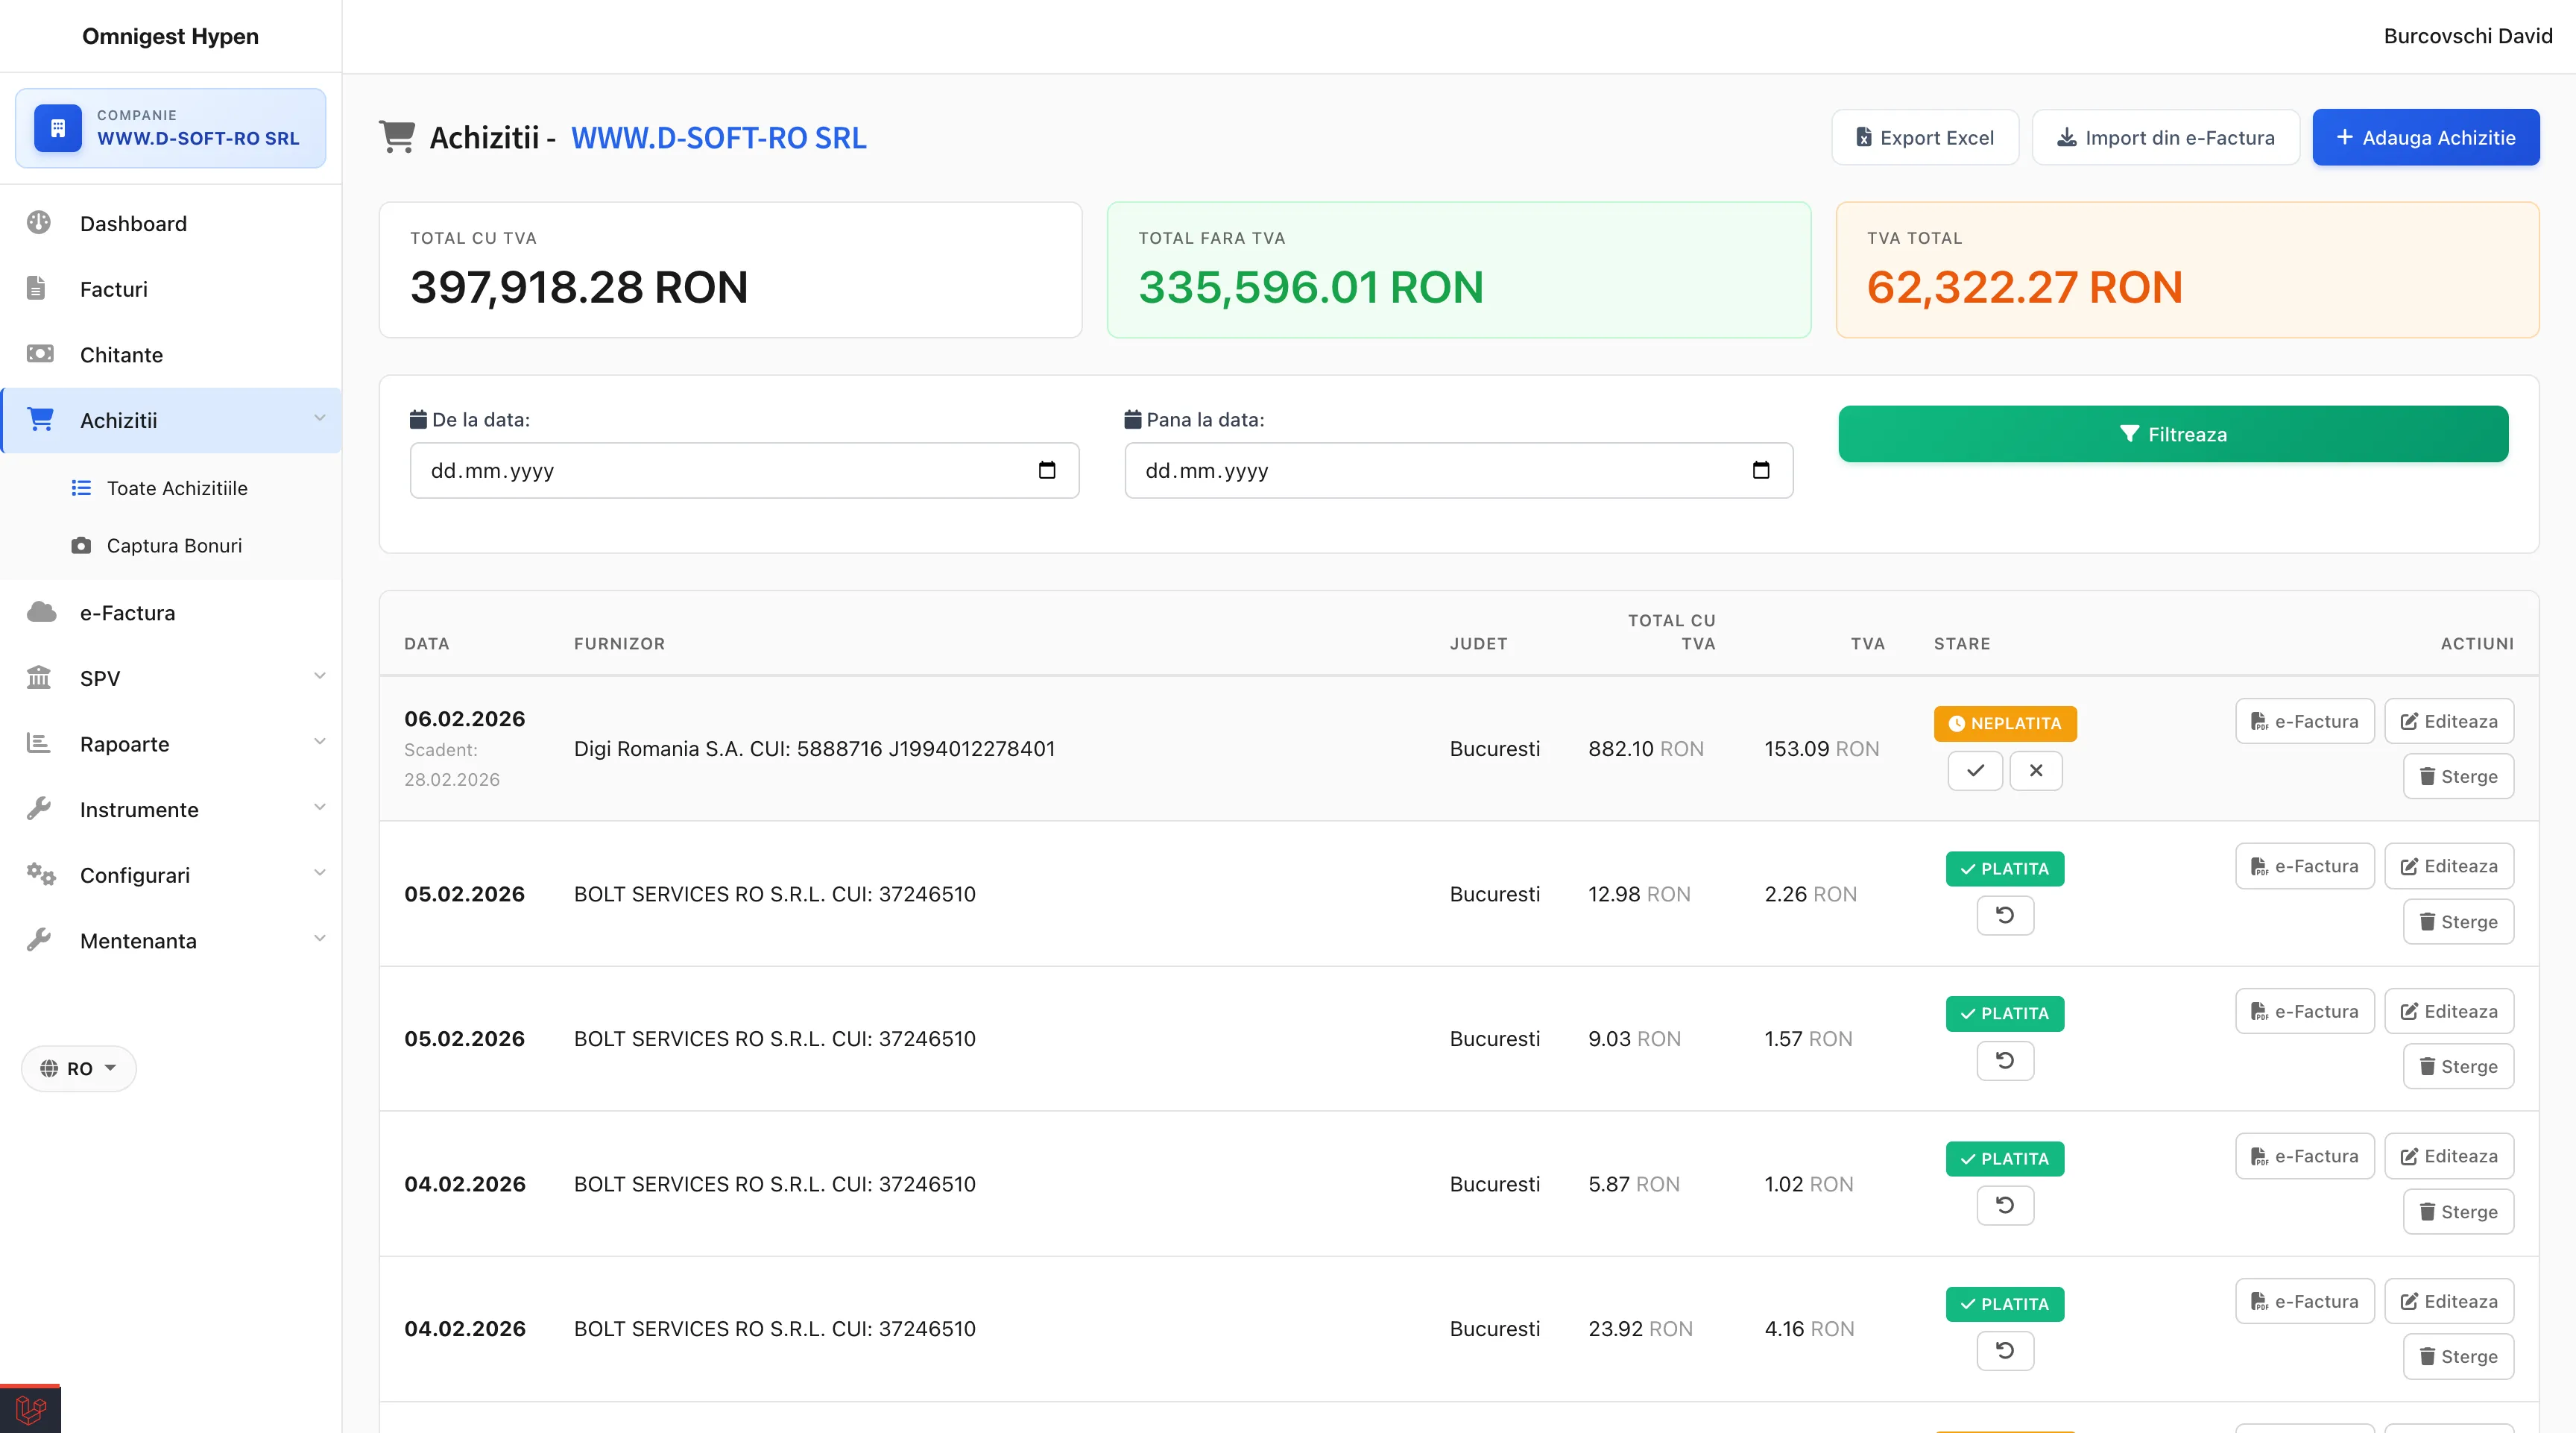Click the Dashboard gauge icon
The image size is (2576, 1433).
click(x=39, y=223)
